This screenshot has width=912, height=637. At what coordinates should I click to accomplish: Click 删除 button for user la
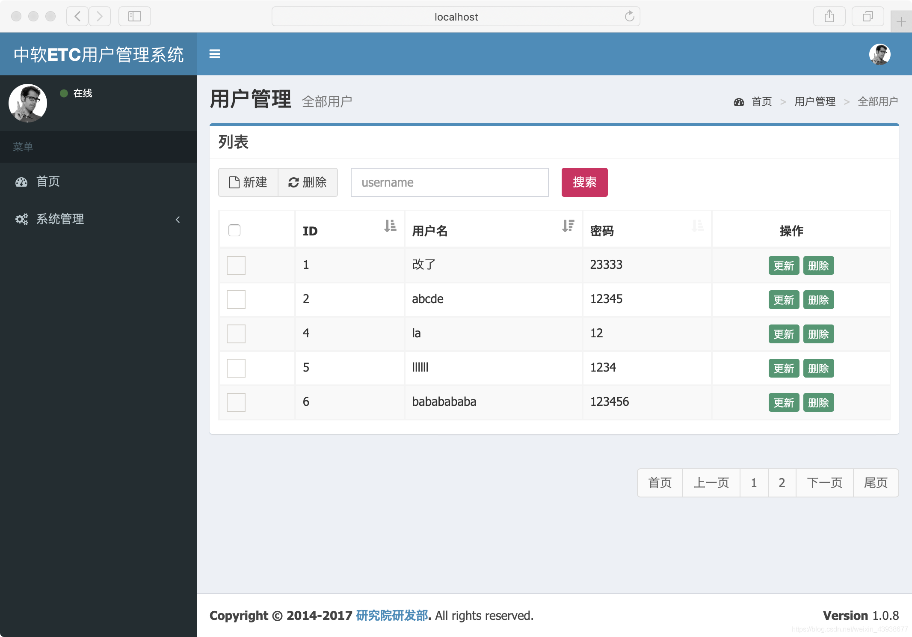point(818,333)
